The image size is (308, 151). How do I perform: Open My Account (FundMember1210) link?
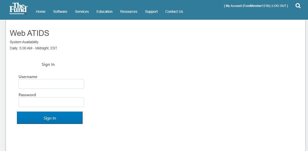pos(248,6)
